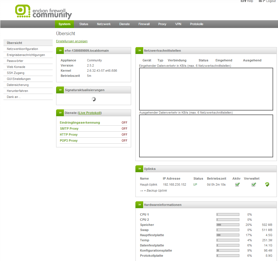Image resolution: width=278 pixels, height=261 pixels.
Task: Collapse the Signaturaktualisierungen panel arrow
Action: [x=60, y=90]
